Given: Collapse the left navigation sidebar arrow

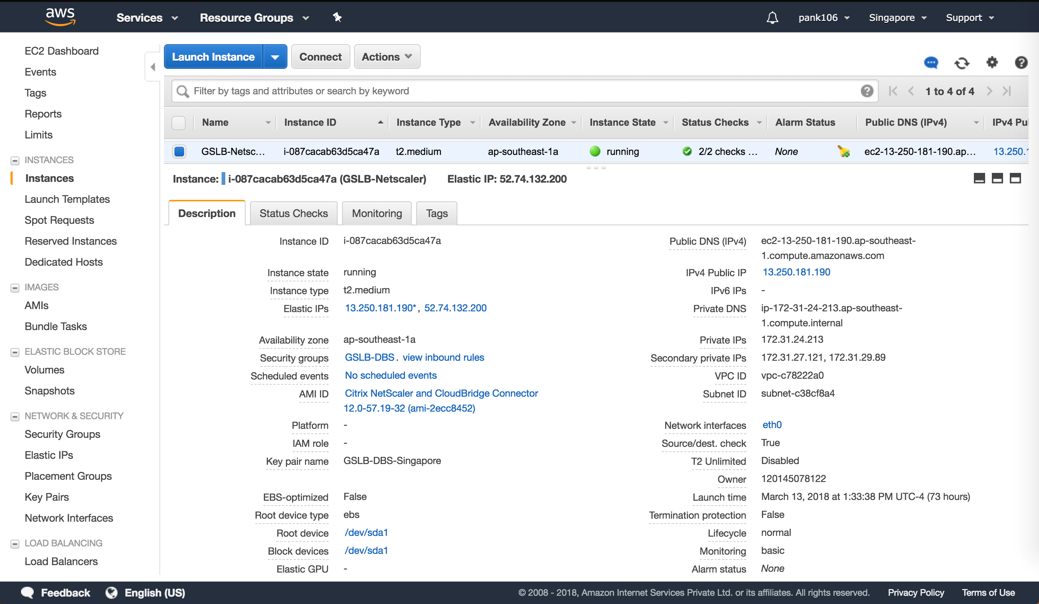Looking at the screenshot, I should 153,67.
